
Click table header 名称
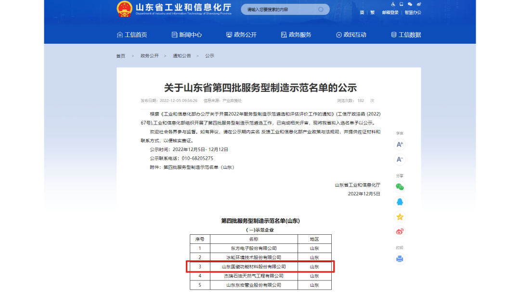(x=254, y=239)
